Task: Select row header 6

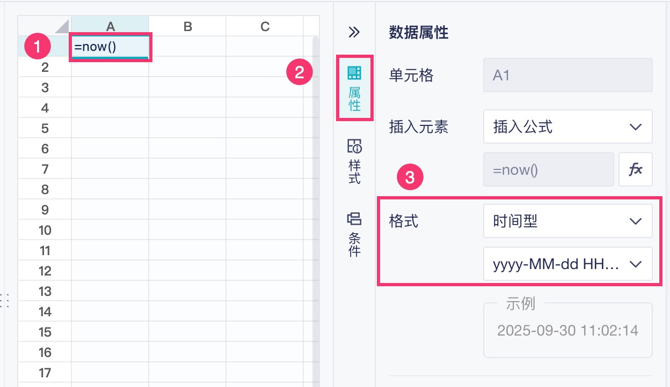Action: click(x=45, y=148)
